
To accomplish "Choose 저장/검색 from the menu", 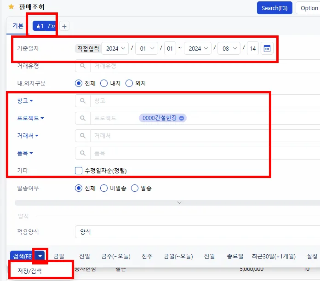I will coord(29,271).
